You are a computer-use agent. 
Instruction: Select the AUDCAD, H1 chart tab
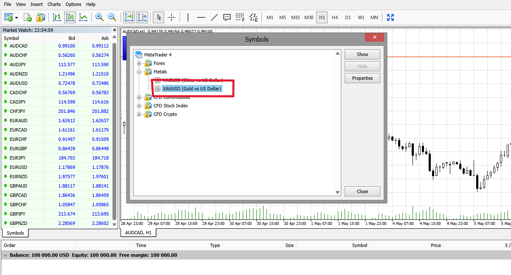coord(138,233)
